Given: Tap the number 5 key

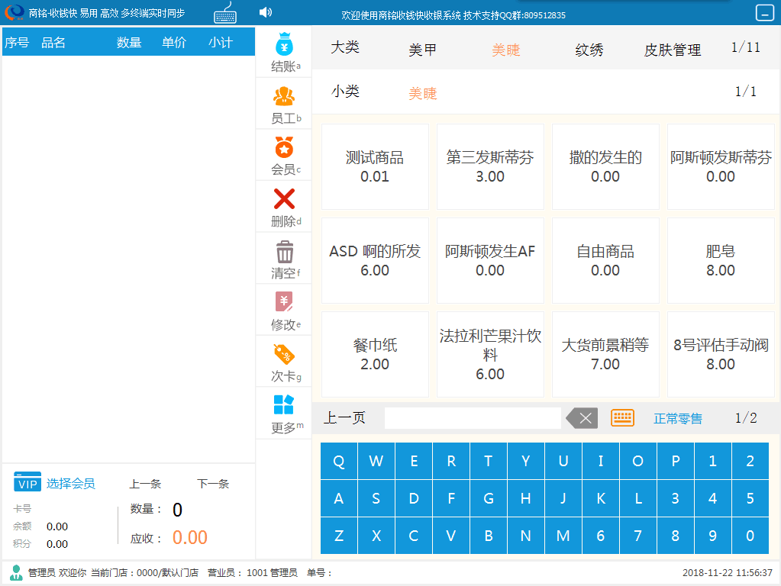Looking at the screenshot, I should click(x=750, y=498).
